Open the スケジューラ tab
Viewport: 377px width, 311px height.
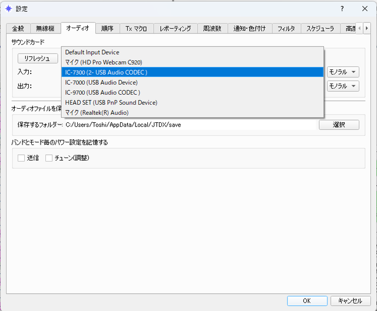320,29
